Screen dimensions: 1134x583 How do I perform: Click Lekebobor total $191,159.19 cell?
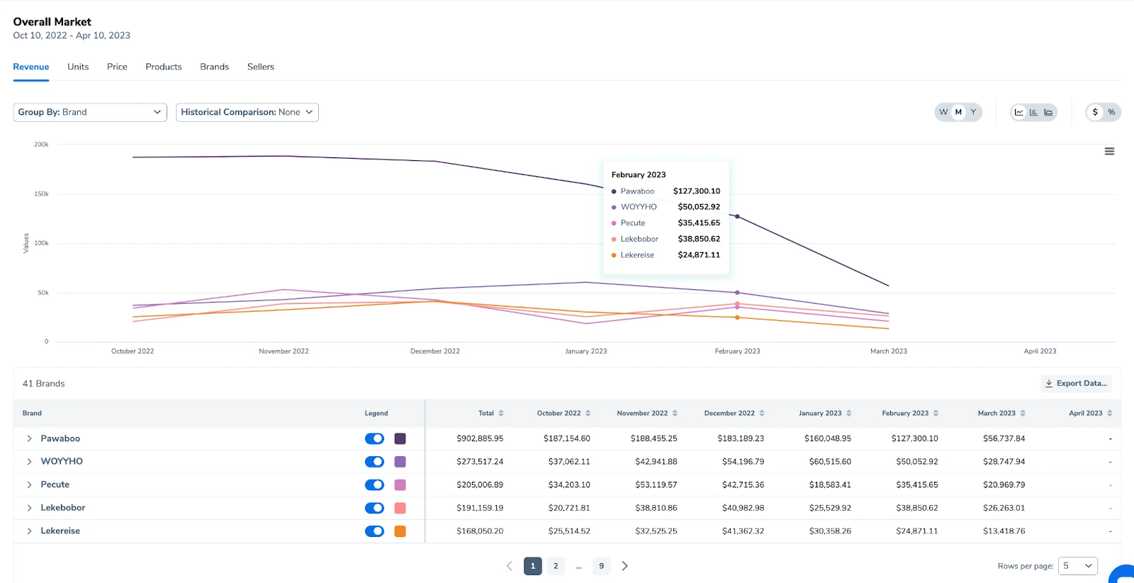480,508
